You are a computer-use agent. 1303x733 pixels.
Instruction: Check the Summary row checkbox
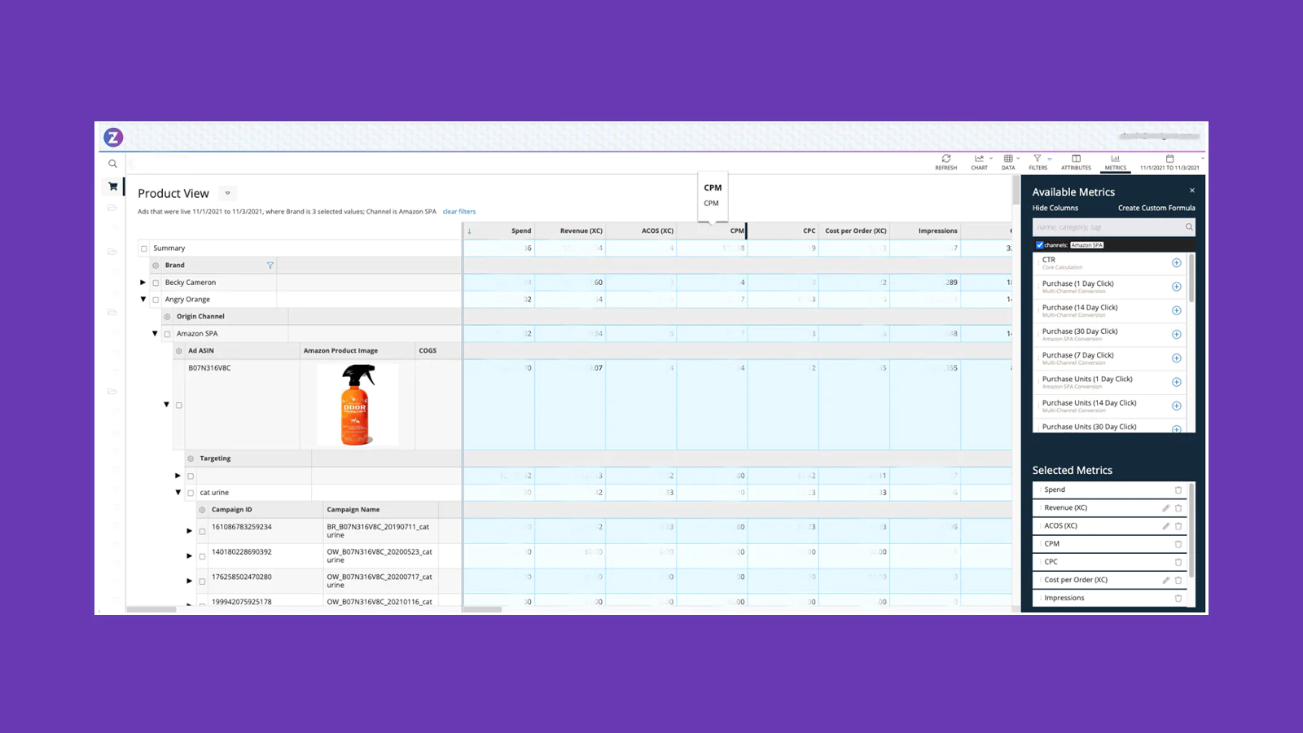click(x=144, y=248)
